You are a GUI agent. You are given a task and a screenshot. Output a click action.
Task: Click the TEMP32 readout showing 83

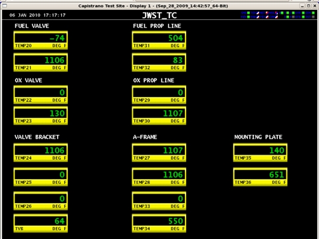point(159,62)
